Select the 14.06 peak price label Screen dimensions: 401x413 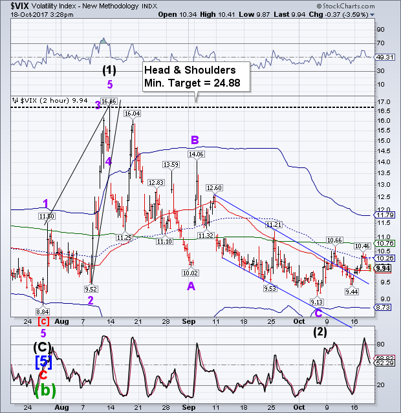(196, 154)
